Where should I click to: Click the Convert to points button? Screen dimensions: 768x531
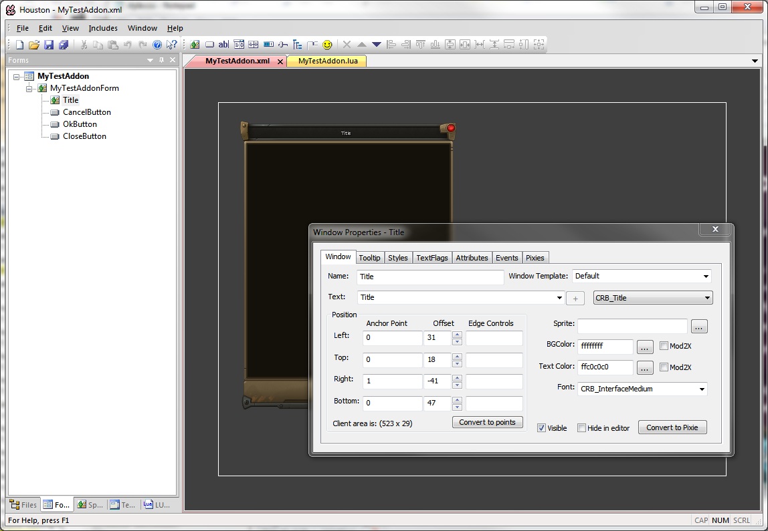tap(487, 422)
